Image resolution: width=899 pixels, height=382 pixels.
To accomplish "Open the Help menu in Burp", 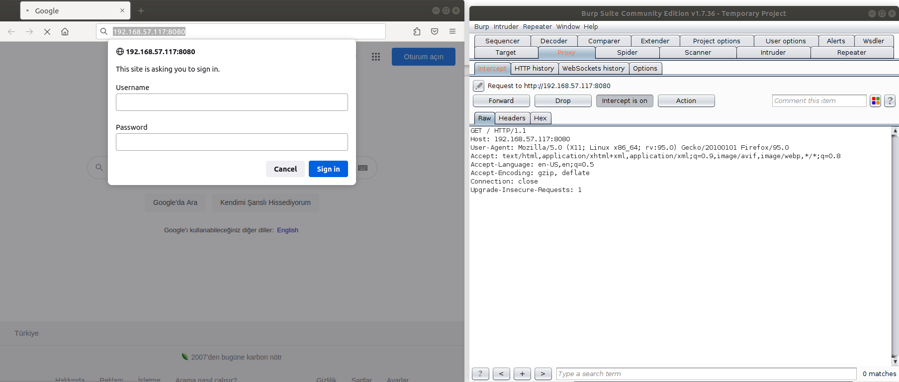I will pyautogui.click(x=591, y=26).
